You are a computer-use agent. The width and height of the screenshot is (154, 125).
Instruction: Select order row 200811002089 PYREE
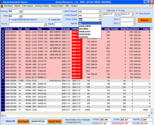coord(76,81)
